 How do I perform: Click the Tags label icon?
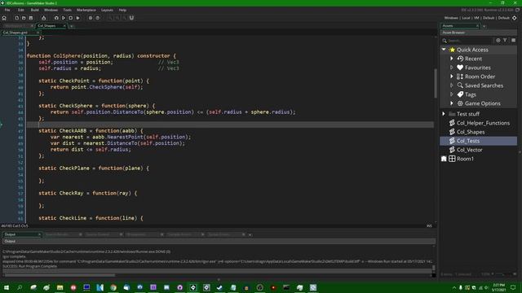[x=460, y=94]
